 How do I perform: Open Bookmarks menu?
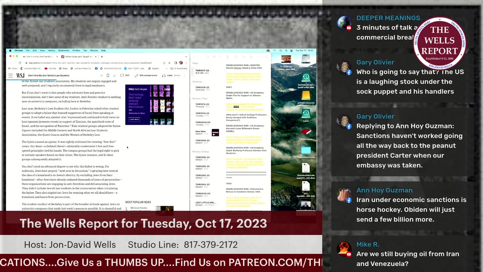[64, 50]
